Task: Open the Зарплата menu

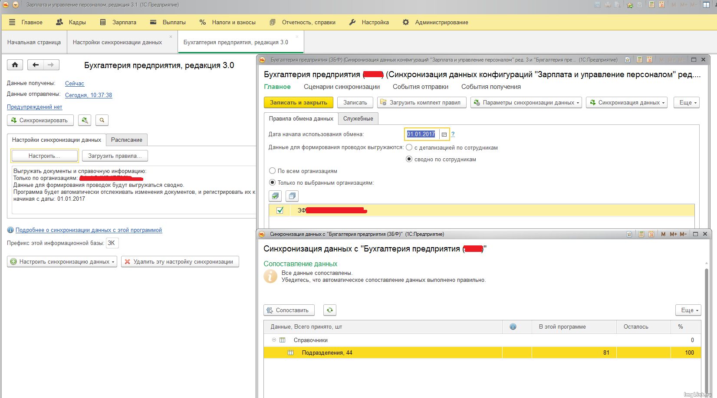Action: point(118,22)
